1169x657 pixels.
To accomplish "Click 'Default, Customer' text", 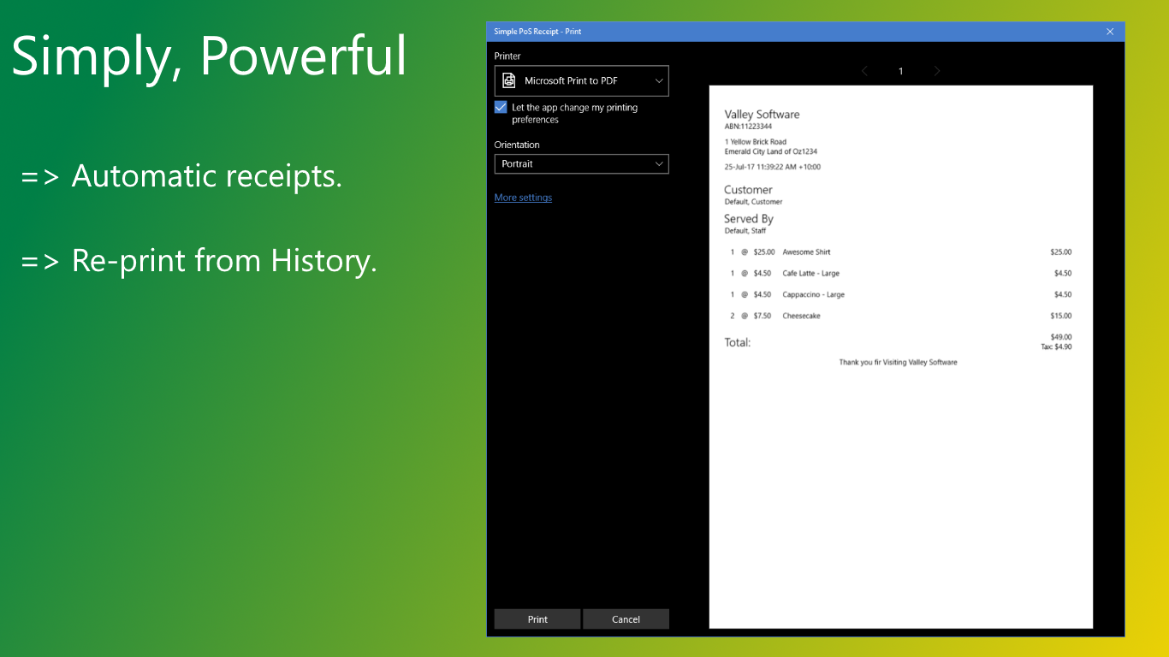I will (x=753, y=202).
